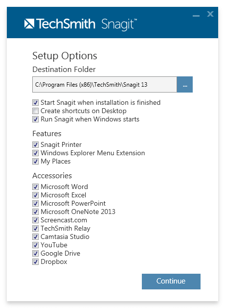
Task: Toggle the Microsoft Word accessory
Action: click(36, 187)
